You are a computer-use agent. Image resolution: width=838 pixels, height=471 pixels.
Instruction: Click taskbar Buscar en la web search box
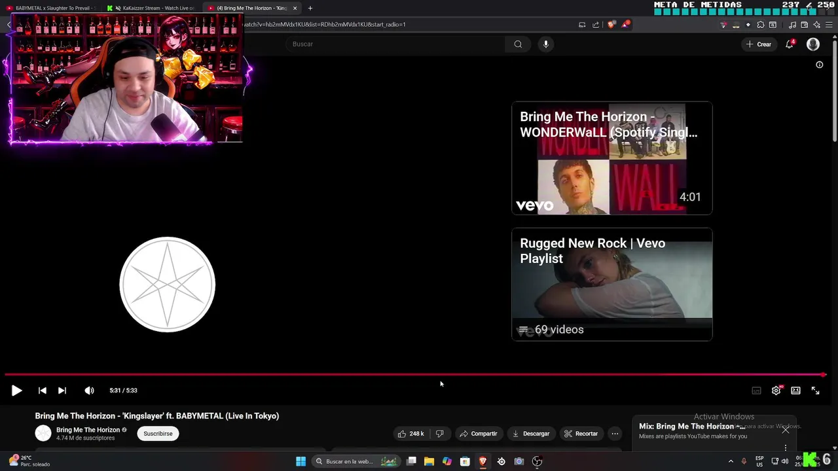[x=355, y=461]
